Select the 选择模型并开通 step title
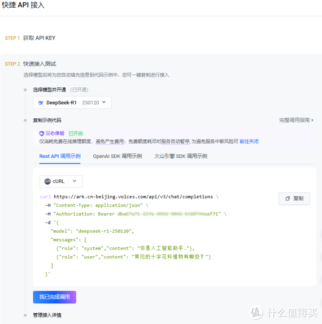 point(49,89)
